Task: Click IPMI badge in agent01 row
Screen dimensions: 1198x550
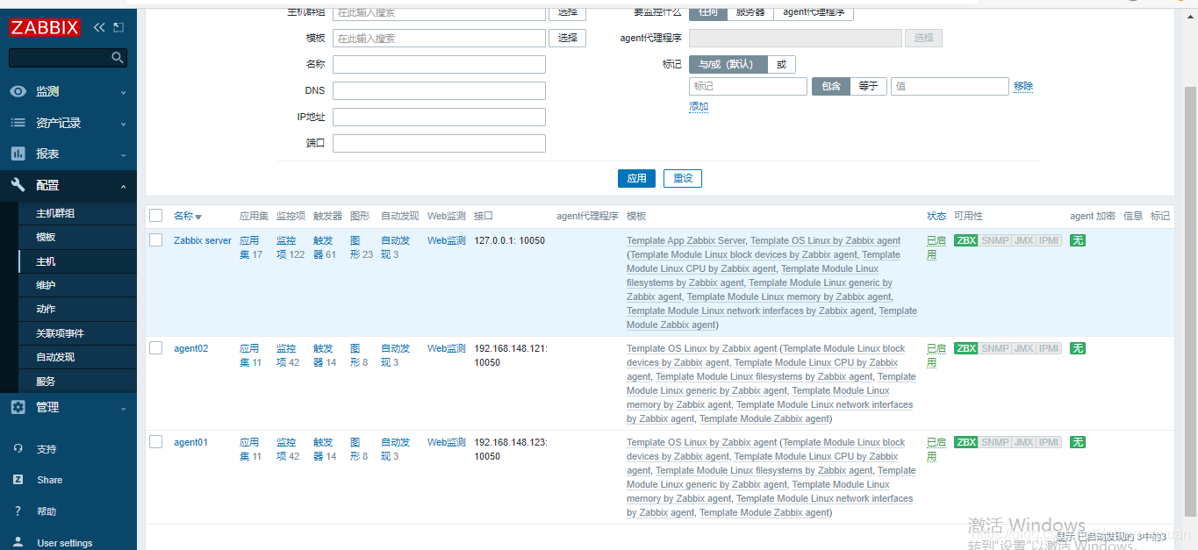Action: click(1049, 442)
